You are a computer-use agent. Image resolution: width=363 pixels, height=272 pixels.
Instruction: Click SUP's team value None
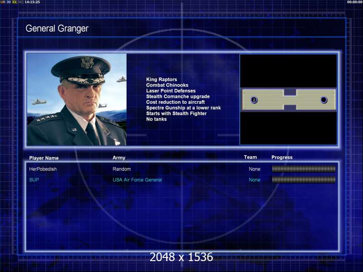click(255, 180)
